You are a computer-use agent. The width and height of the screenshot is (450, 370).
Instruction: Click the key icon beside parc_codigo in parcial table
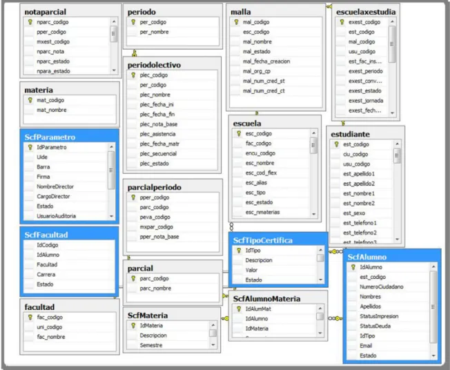pos(133,278)
